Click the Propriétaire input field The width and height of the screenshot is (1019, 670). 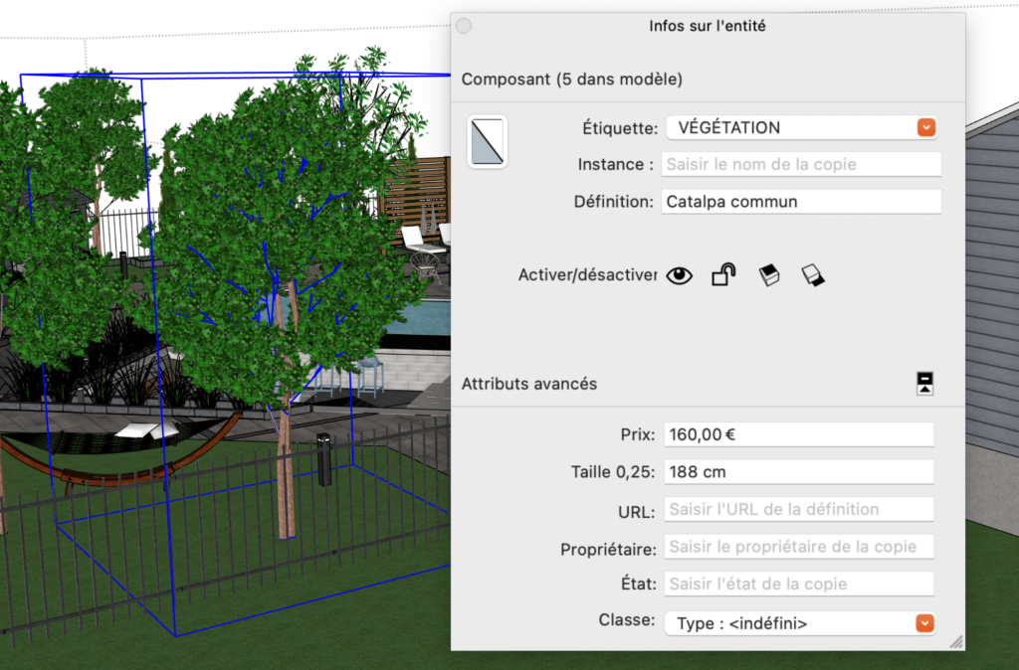pos(799,547)
